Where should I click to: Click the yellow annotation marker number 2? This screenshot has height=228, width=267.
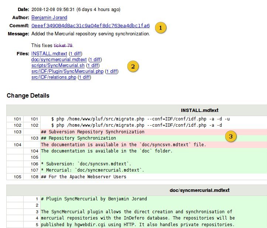[x=133, y=66]
